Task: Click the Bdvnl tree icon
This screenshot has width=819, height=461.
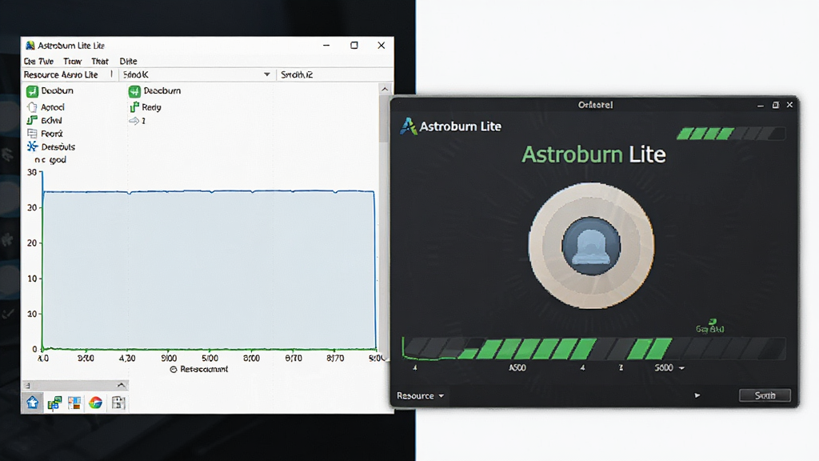Action: pyautogui.click(x=32, y=120)
